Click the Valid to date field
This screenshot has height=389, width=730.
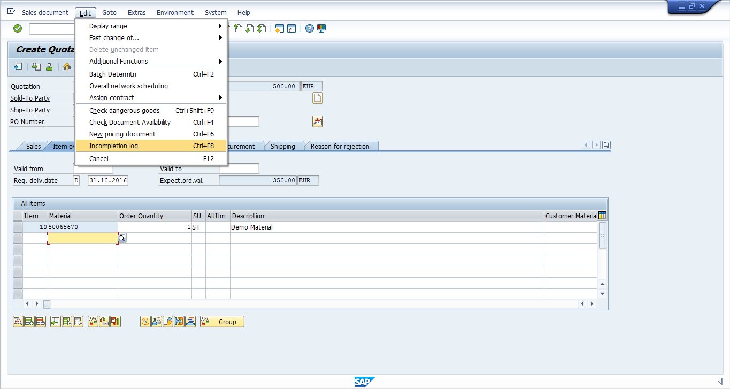(x=239, y=169)
